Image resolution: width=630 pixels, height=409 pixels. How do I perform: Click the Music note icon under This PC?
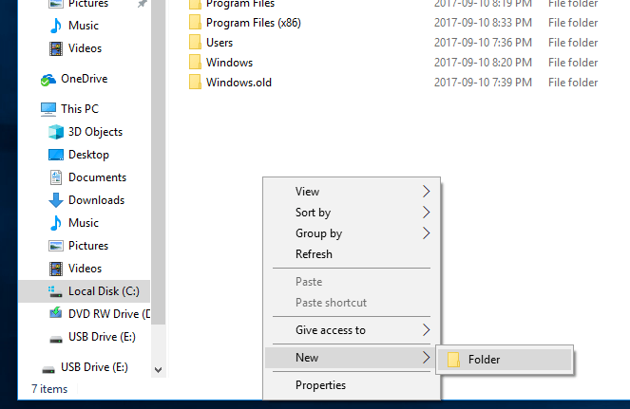click(x=56, y=223)
